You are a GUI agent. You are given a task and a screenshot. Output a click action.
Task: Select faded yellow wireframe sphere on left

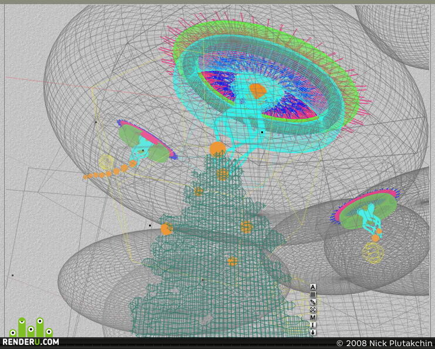[106, 162]
